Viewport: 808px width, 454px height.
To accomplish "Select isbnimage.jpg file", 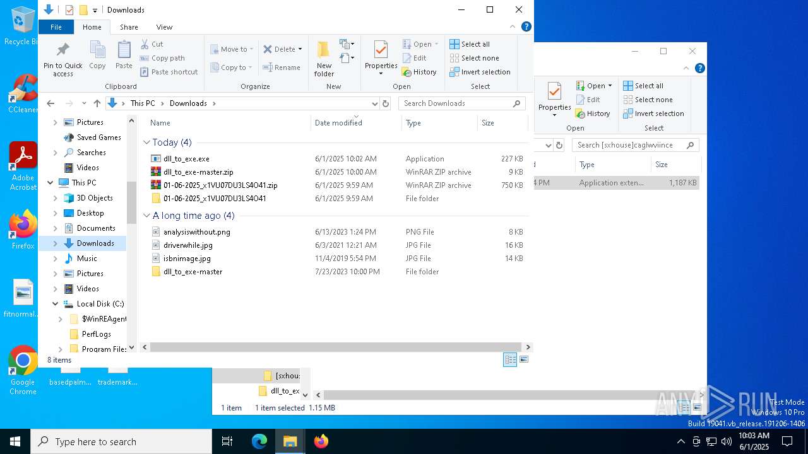I will (x=337, y=259).
